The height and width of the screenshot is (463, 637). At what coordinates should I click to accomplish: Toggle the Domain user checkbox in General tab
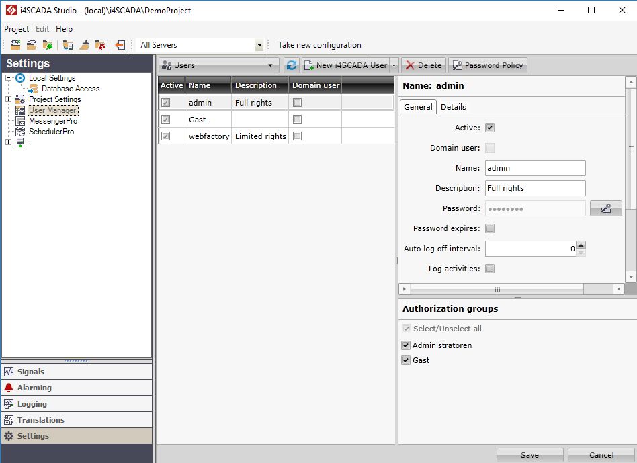490,148
